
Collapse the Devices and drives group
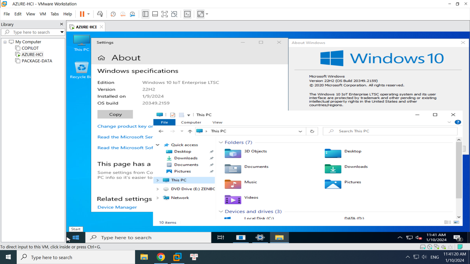coord(221,212)
